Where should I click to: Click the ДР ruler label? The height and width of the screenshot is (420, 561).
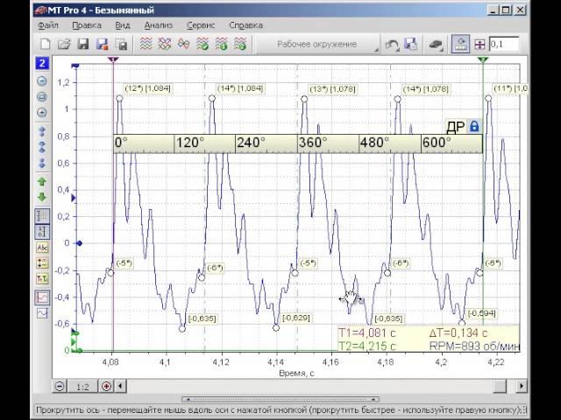point(456,127)
